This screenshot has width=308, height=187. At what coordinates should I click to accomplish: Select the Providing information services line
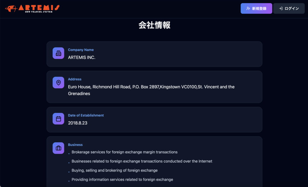tap(122, 179)
